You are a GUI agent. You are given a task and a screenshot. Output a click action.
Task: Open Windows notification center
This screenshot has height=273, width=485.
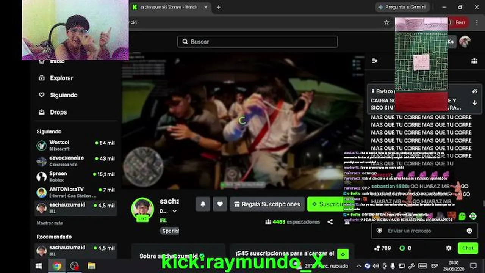(473, 266)
